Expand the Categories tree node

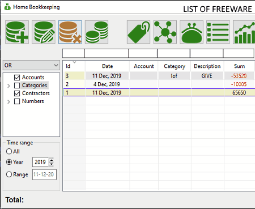pos(8,86)
